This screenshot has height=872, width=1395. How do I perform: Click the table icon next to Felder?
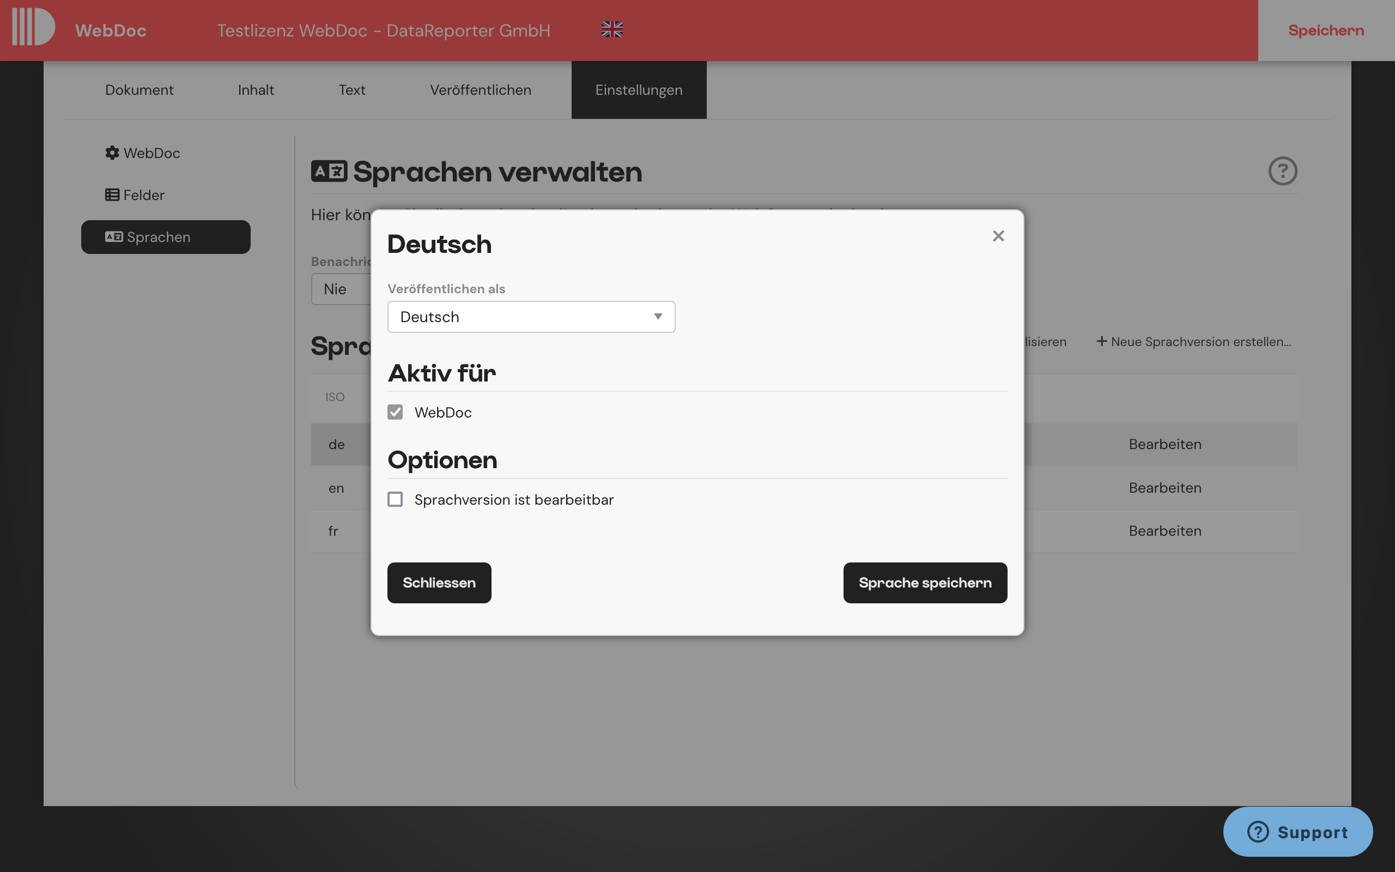click(x=112, y=195)
